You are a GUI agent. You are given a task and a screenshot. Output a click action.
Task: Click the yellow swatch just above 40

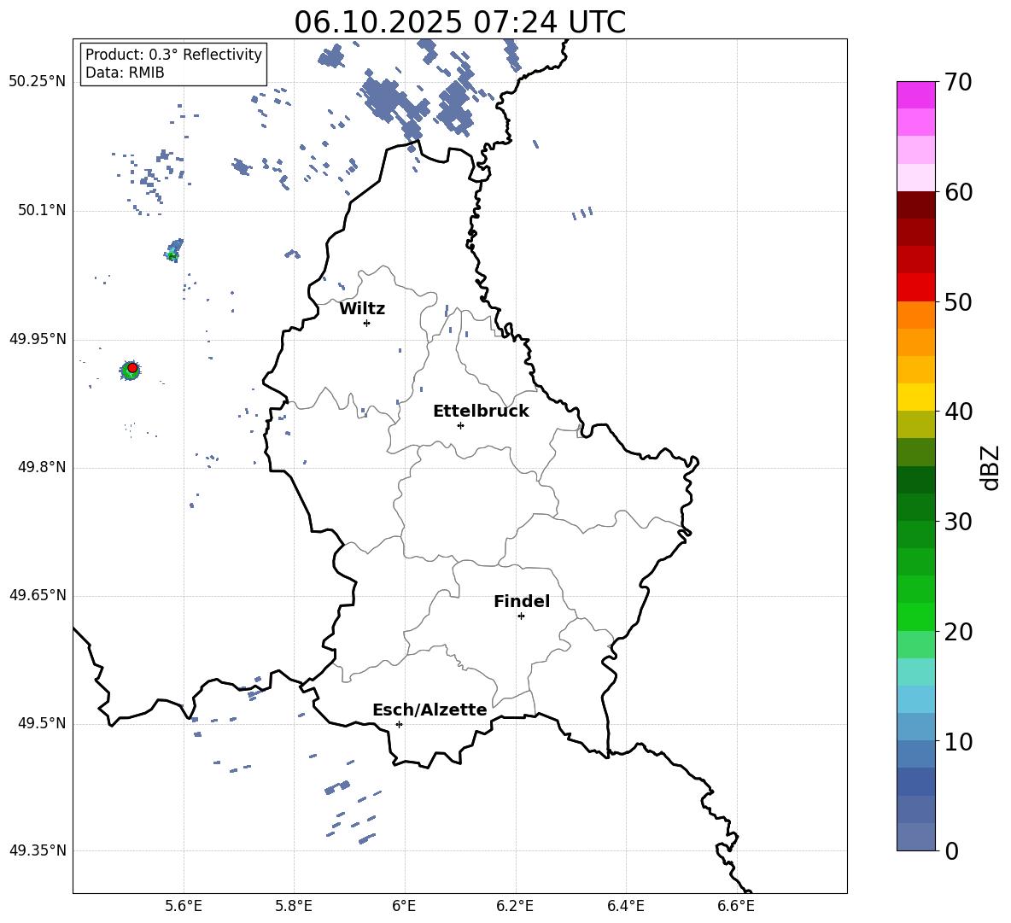click(x=915, y=397)
